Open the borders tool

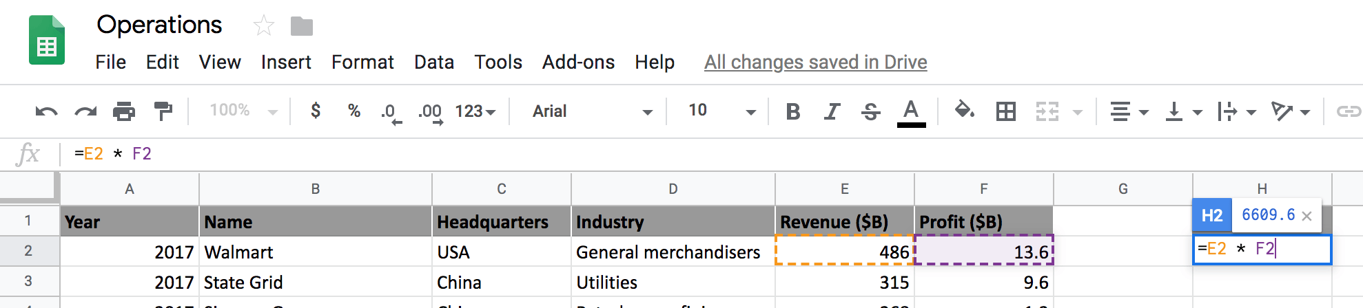[1006, 111]
